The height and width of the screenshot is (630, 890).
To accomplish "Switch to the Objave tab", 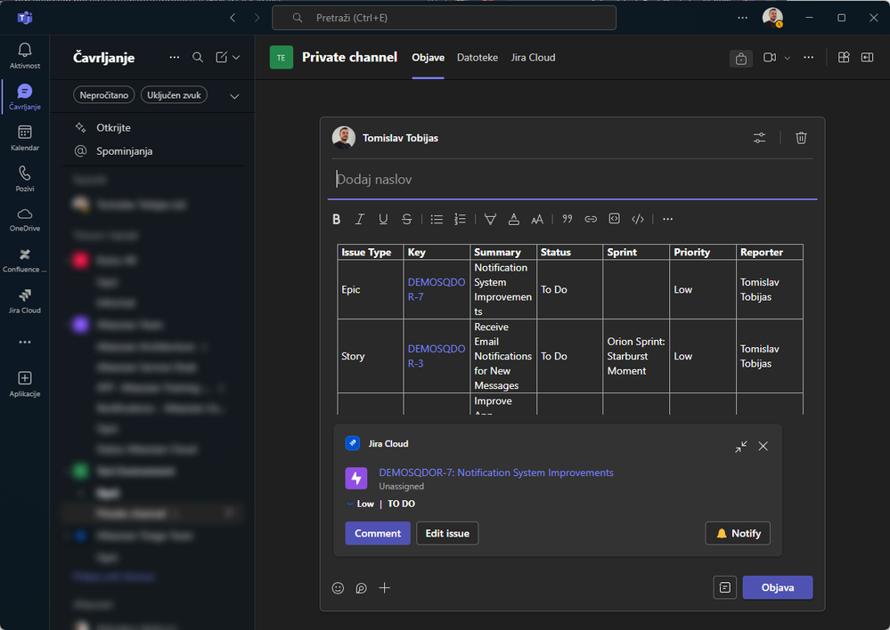I will (428, 57).
